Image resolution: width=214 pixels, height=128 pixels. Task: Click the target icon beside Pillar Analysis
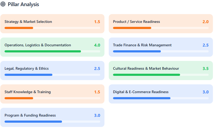pos(3,4)
